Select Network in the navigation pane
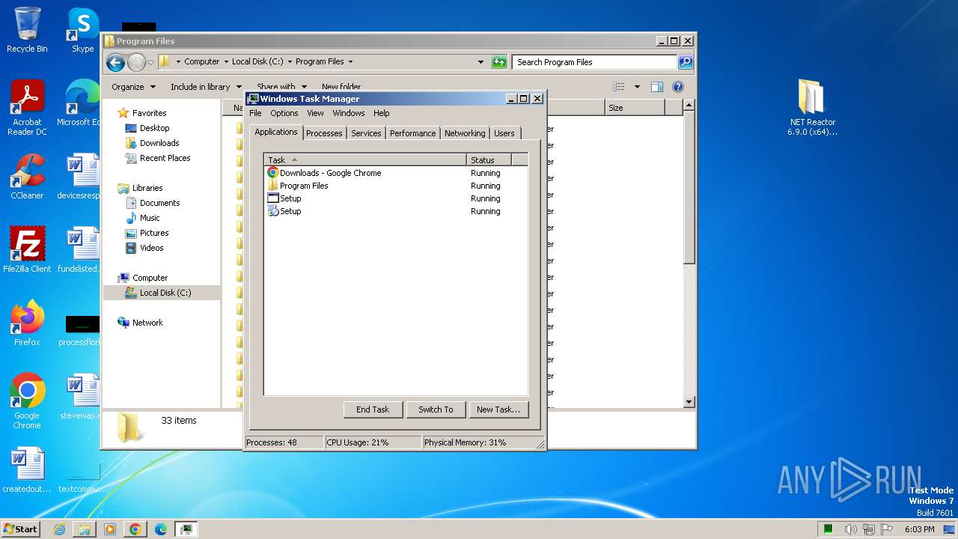 coord(147,323)
